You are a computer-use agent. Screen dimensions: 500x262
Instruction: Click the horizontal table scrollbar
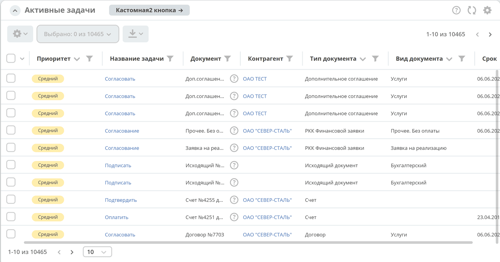[248, 243]
